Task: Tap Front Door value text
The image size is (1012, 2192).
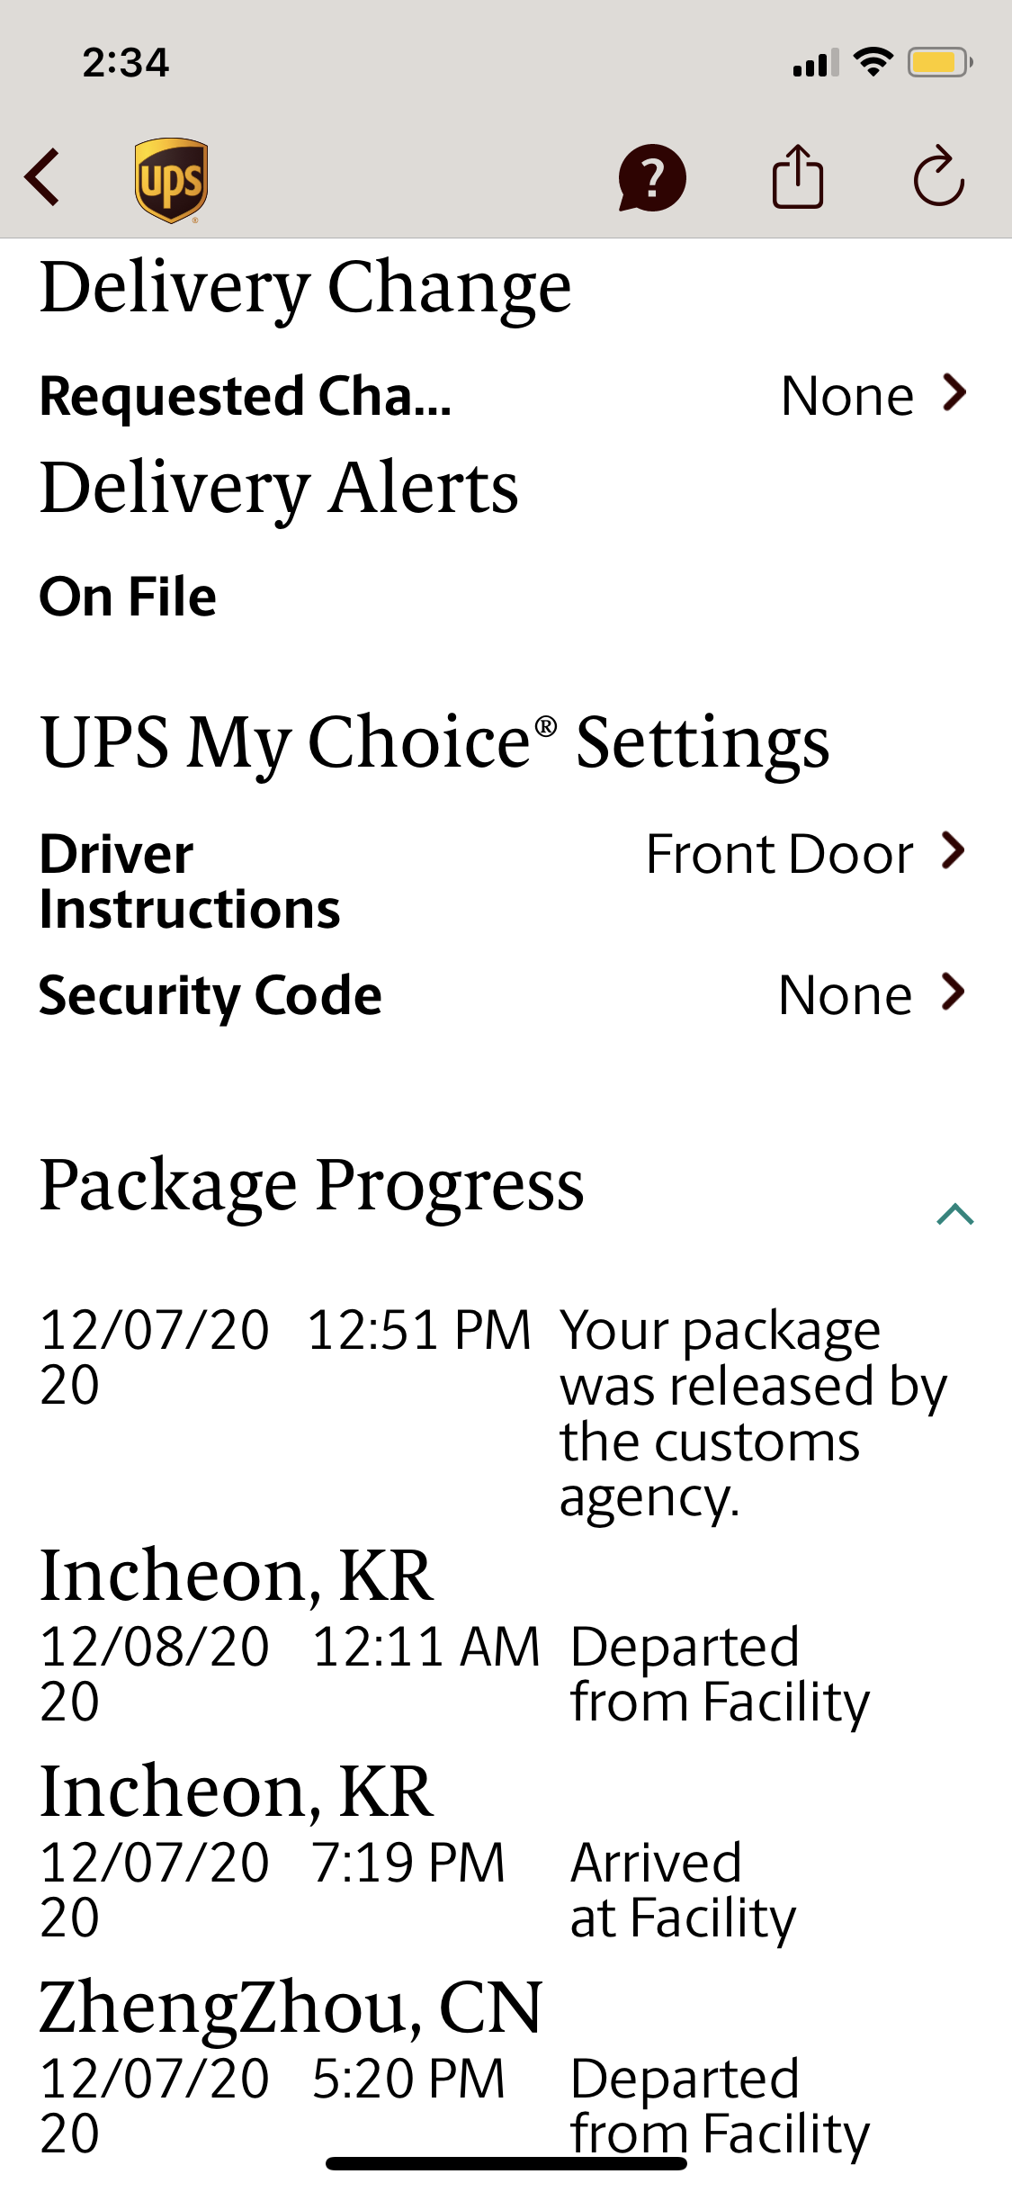Action: coord(779,853)
